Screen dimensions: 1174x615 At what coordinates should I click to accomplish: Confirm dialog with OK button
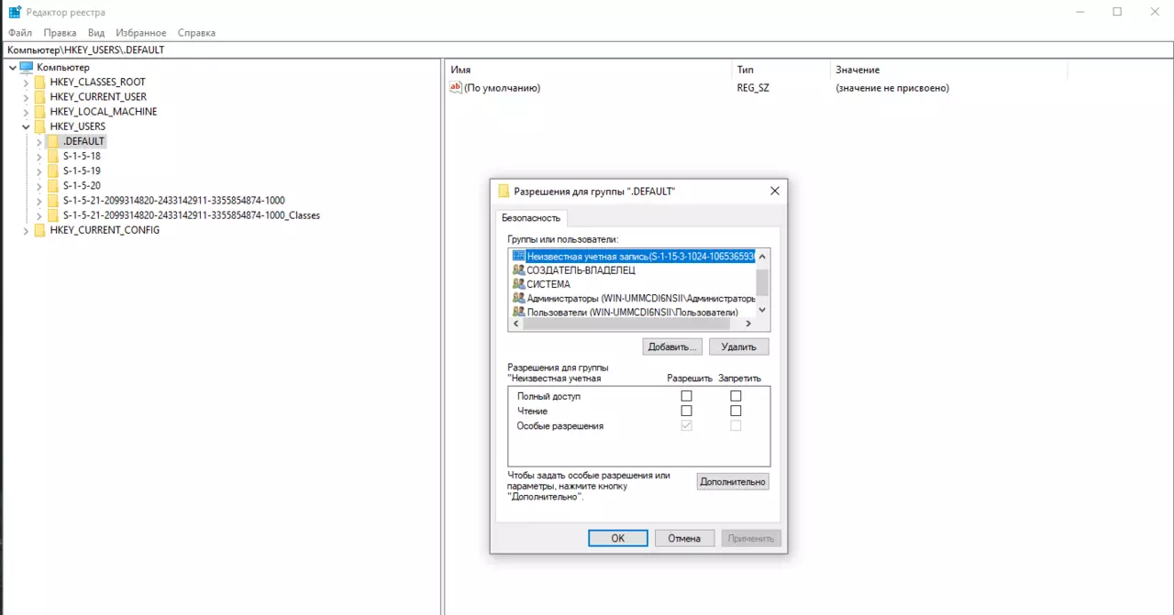618,538
